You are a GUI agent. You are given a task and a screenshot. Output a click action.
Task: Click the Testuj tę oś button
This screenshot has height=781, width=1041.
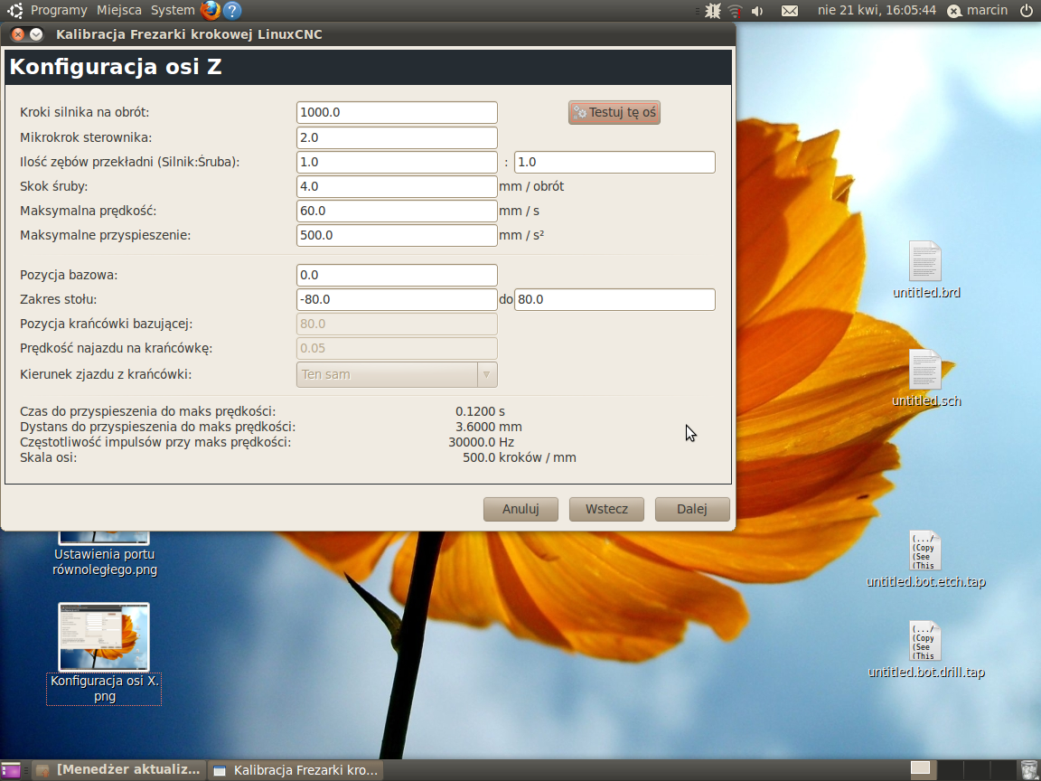pos(614,112)
